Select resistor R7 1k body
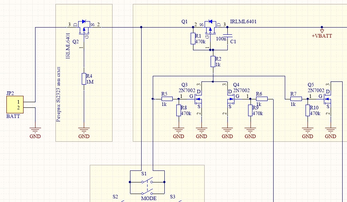347x202 pixels. (x=296, y=99)
